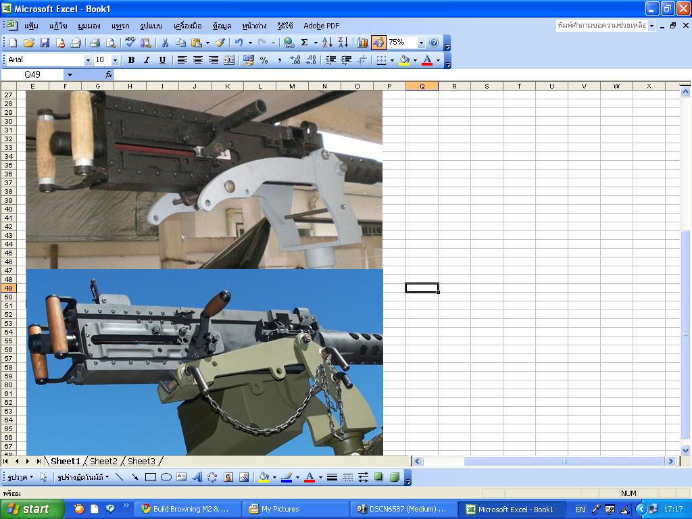This screenshot has height=519, width=692.
Task: Toggle the Drawing toolbar button
Action: point(378,43)
